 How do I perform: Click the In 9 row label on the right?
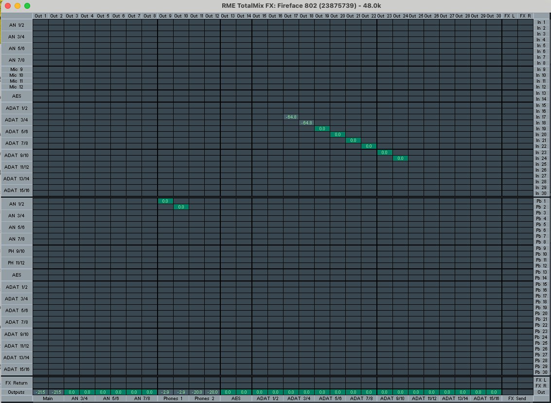[x=541, y=69]
